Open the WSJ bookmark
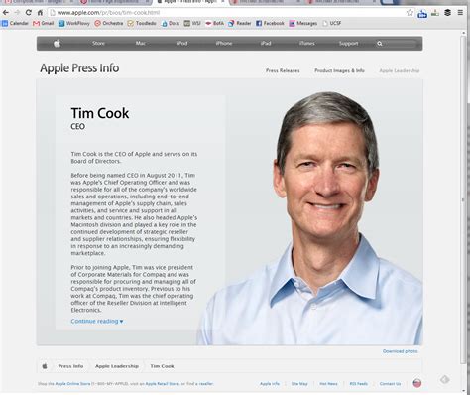The image size is (470, 395). coord(192,23)
